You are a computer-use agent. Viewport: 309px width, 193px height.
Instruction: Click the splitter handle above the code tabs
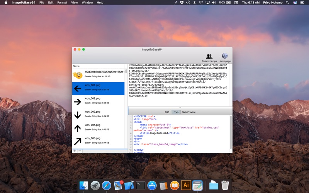coord(180,108)
